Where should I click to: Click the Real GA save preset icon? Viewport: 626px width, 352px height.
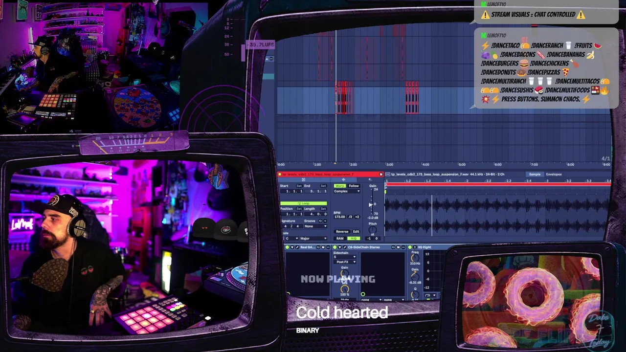tap(323, 247)
